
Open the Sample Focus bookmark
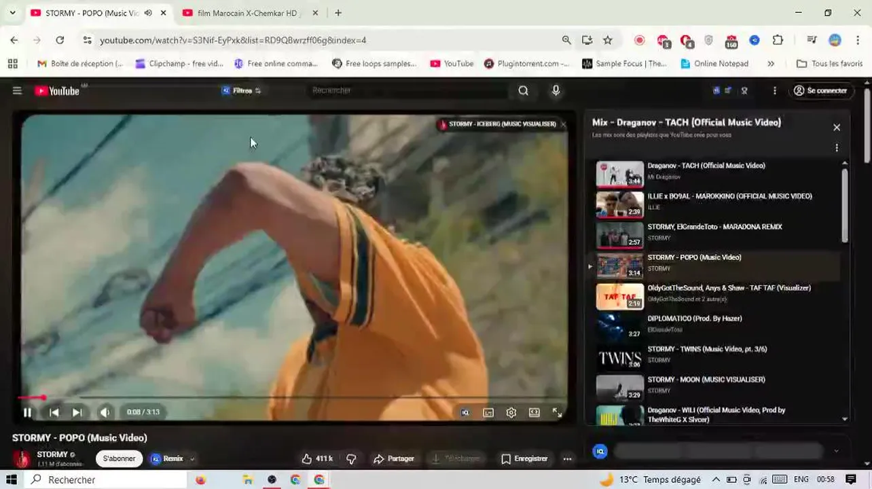[625, 63]
